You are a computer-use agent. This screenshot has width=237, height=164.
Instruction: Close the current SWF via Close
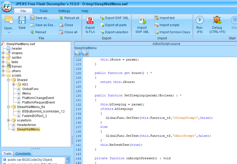coord(66,25)
